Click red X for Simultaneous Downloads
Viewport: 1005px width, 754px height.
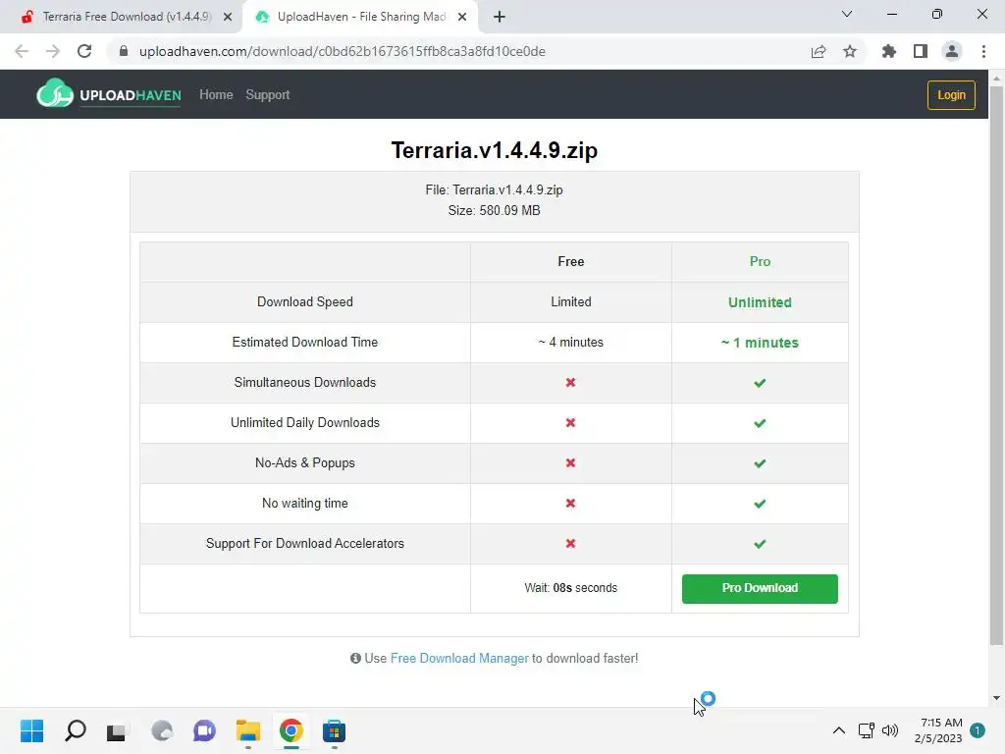570,382
